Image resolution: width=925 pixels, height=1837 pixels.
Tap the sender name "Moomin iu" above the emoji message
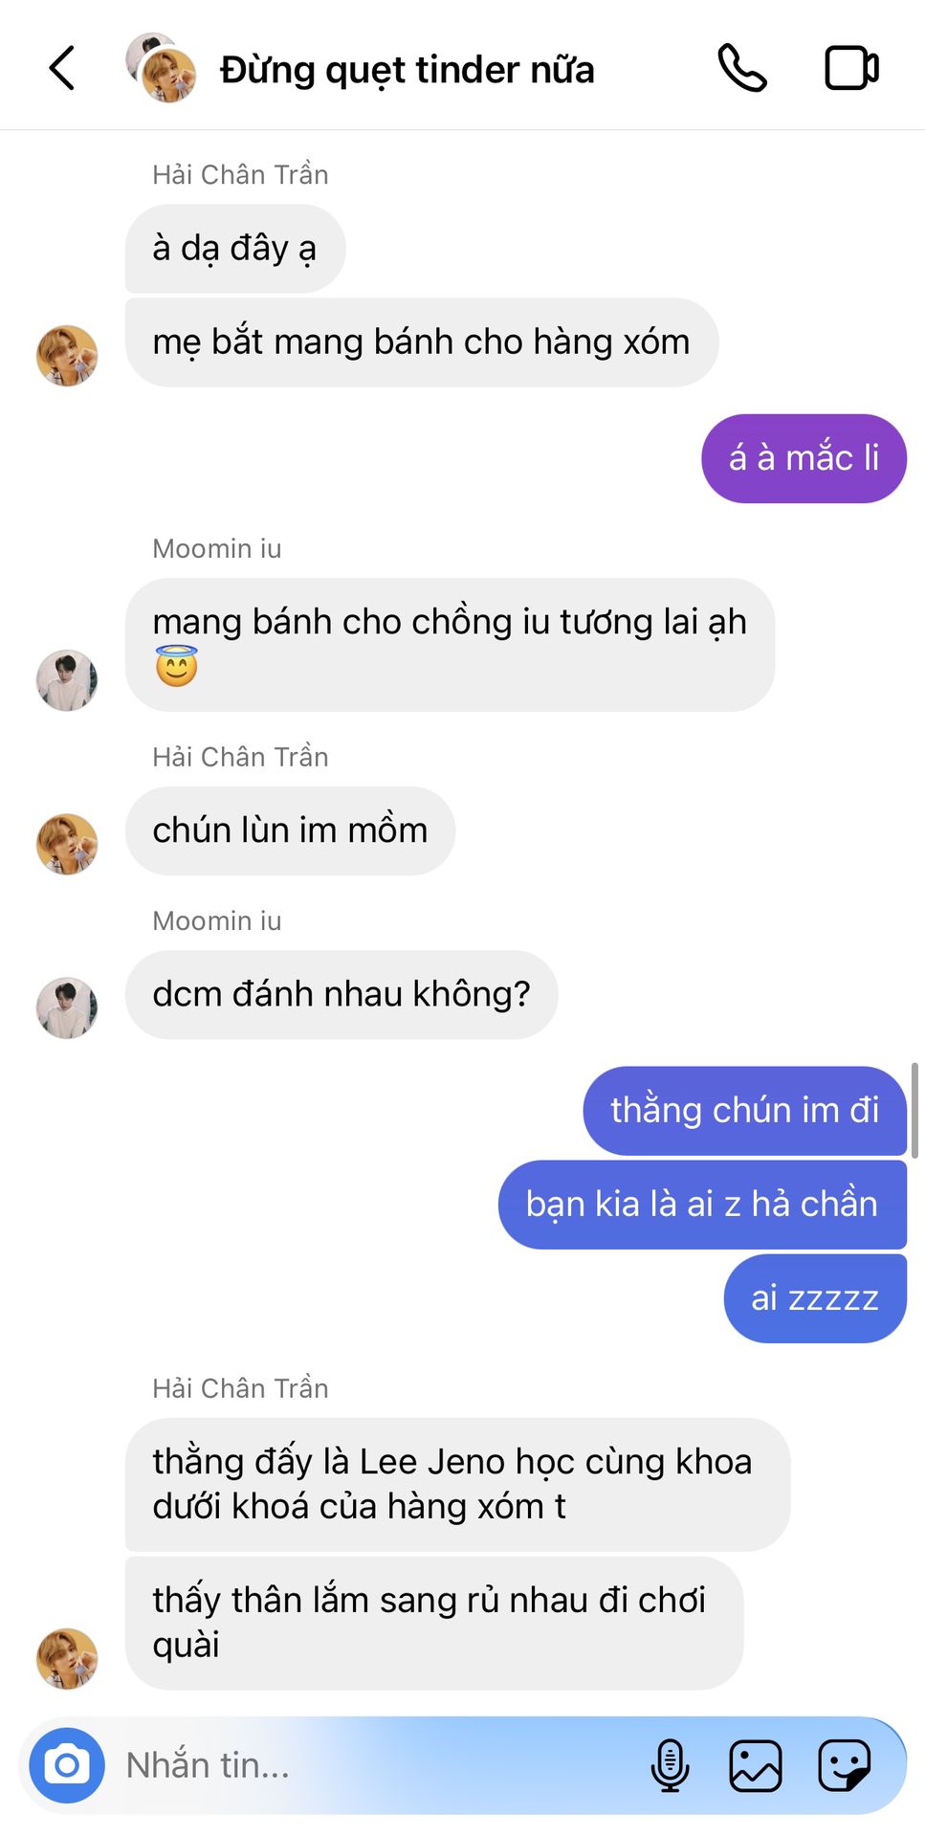(217, 548)
